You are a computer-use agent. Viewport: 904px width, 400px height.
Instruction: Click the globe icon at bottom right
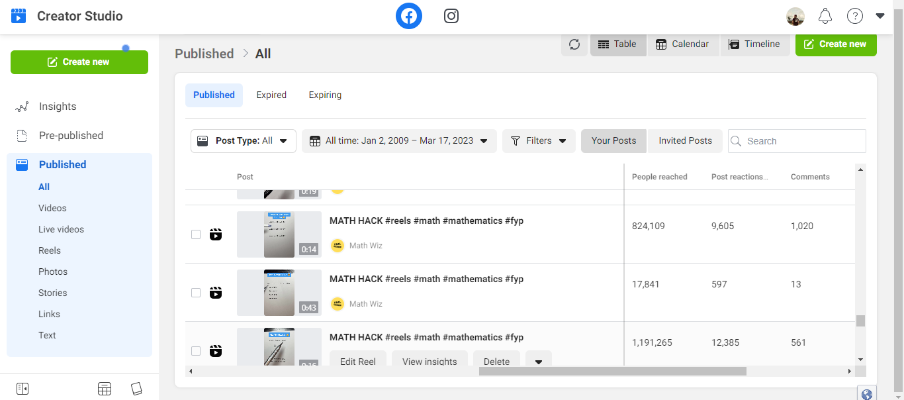click(867, 394)
